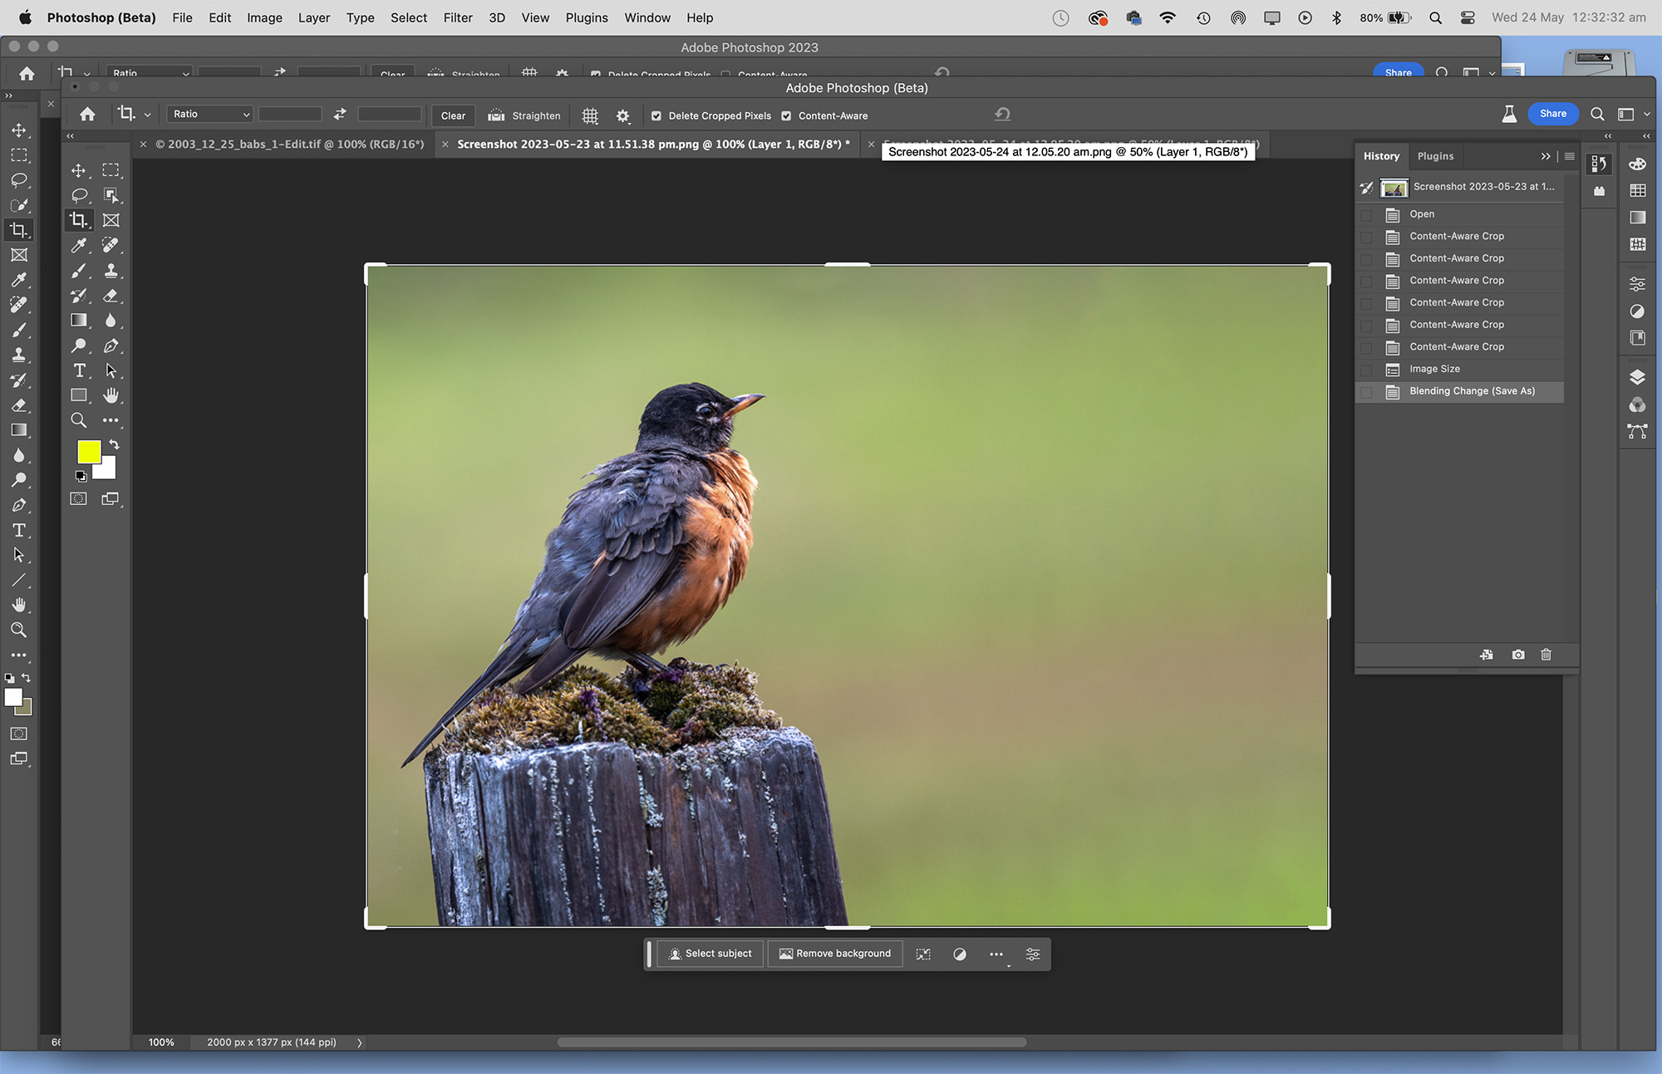
Task: Select the Hand tool in the two-column toolbar
Action: point(111,395)
